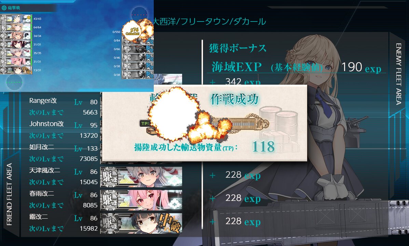Click the gear icon beside 砲撃戦
Viewport: 409px width, 246px height.
tap(4, 8)
